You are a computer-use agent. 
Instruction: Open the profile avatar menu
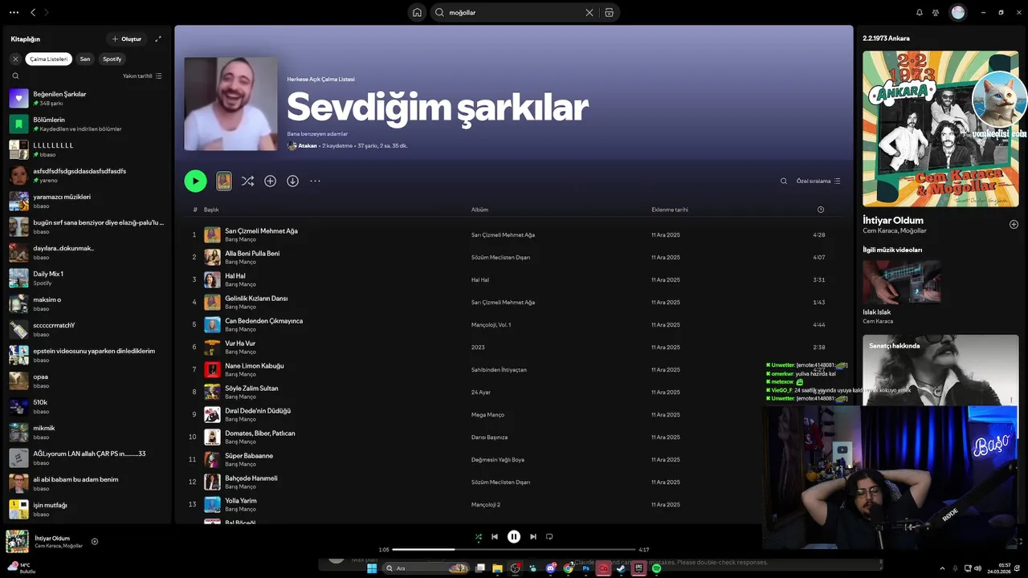958,12
